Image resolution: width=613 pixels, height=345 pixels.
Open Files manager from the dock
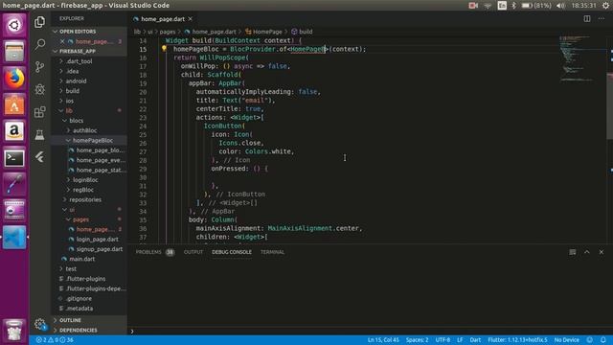[x=14, y=52]
